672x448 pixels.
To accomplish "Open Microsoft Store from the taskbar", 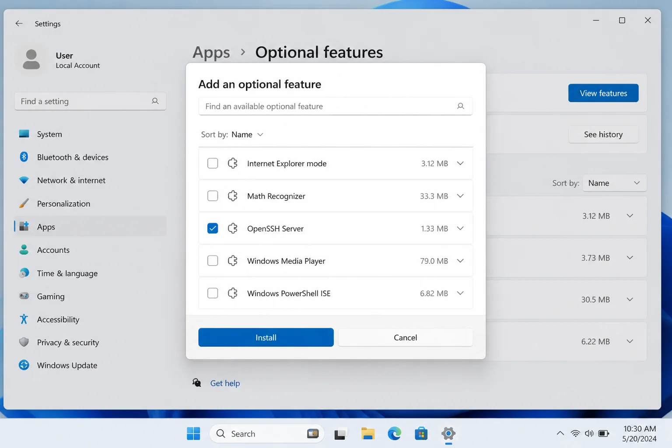I will click(x=421, y=434).
